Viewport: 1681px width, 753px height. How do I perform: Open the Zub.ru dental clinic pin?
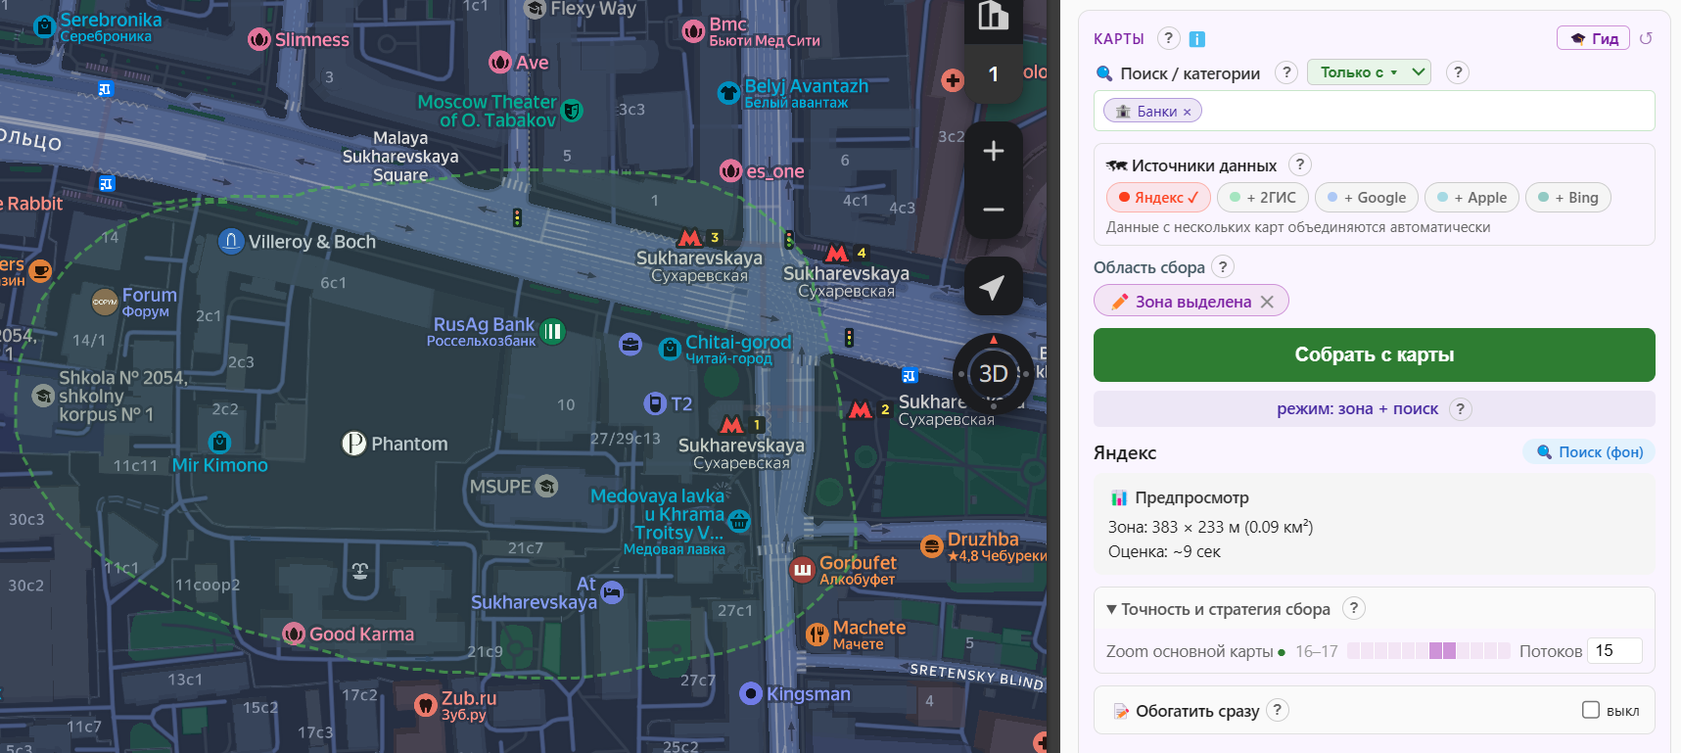tap(425, 704)
